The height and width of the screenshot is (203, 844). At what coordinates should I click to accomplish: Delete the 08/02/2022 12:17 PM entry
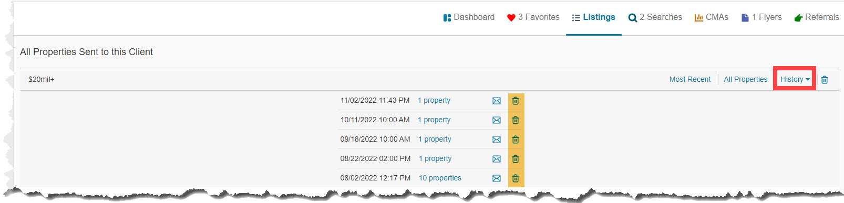(516, 178)
